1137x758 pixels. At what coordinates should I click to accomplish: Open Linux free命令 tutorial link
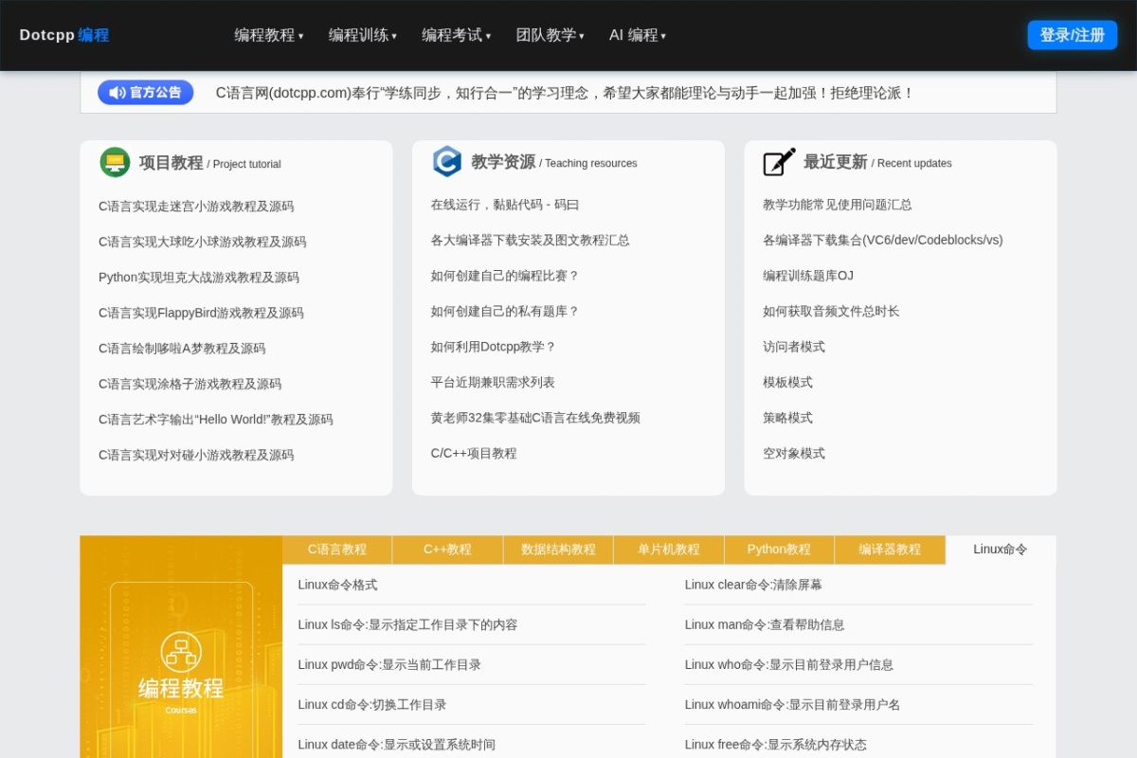[x=776, y=744]
